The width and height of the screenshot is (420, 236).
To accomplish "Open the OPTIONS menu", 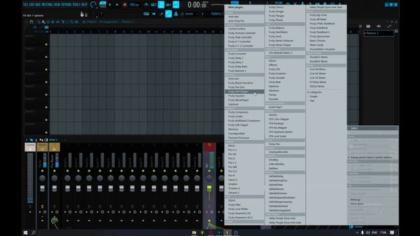I will 66,5.
